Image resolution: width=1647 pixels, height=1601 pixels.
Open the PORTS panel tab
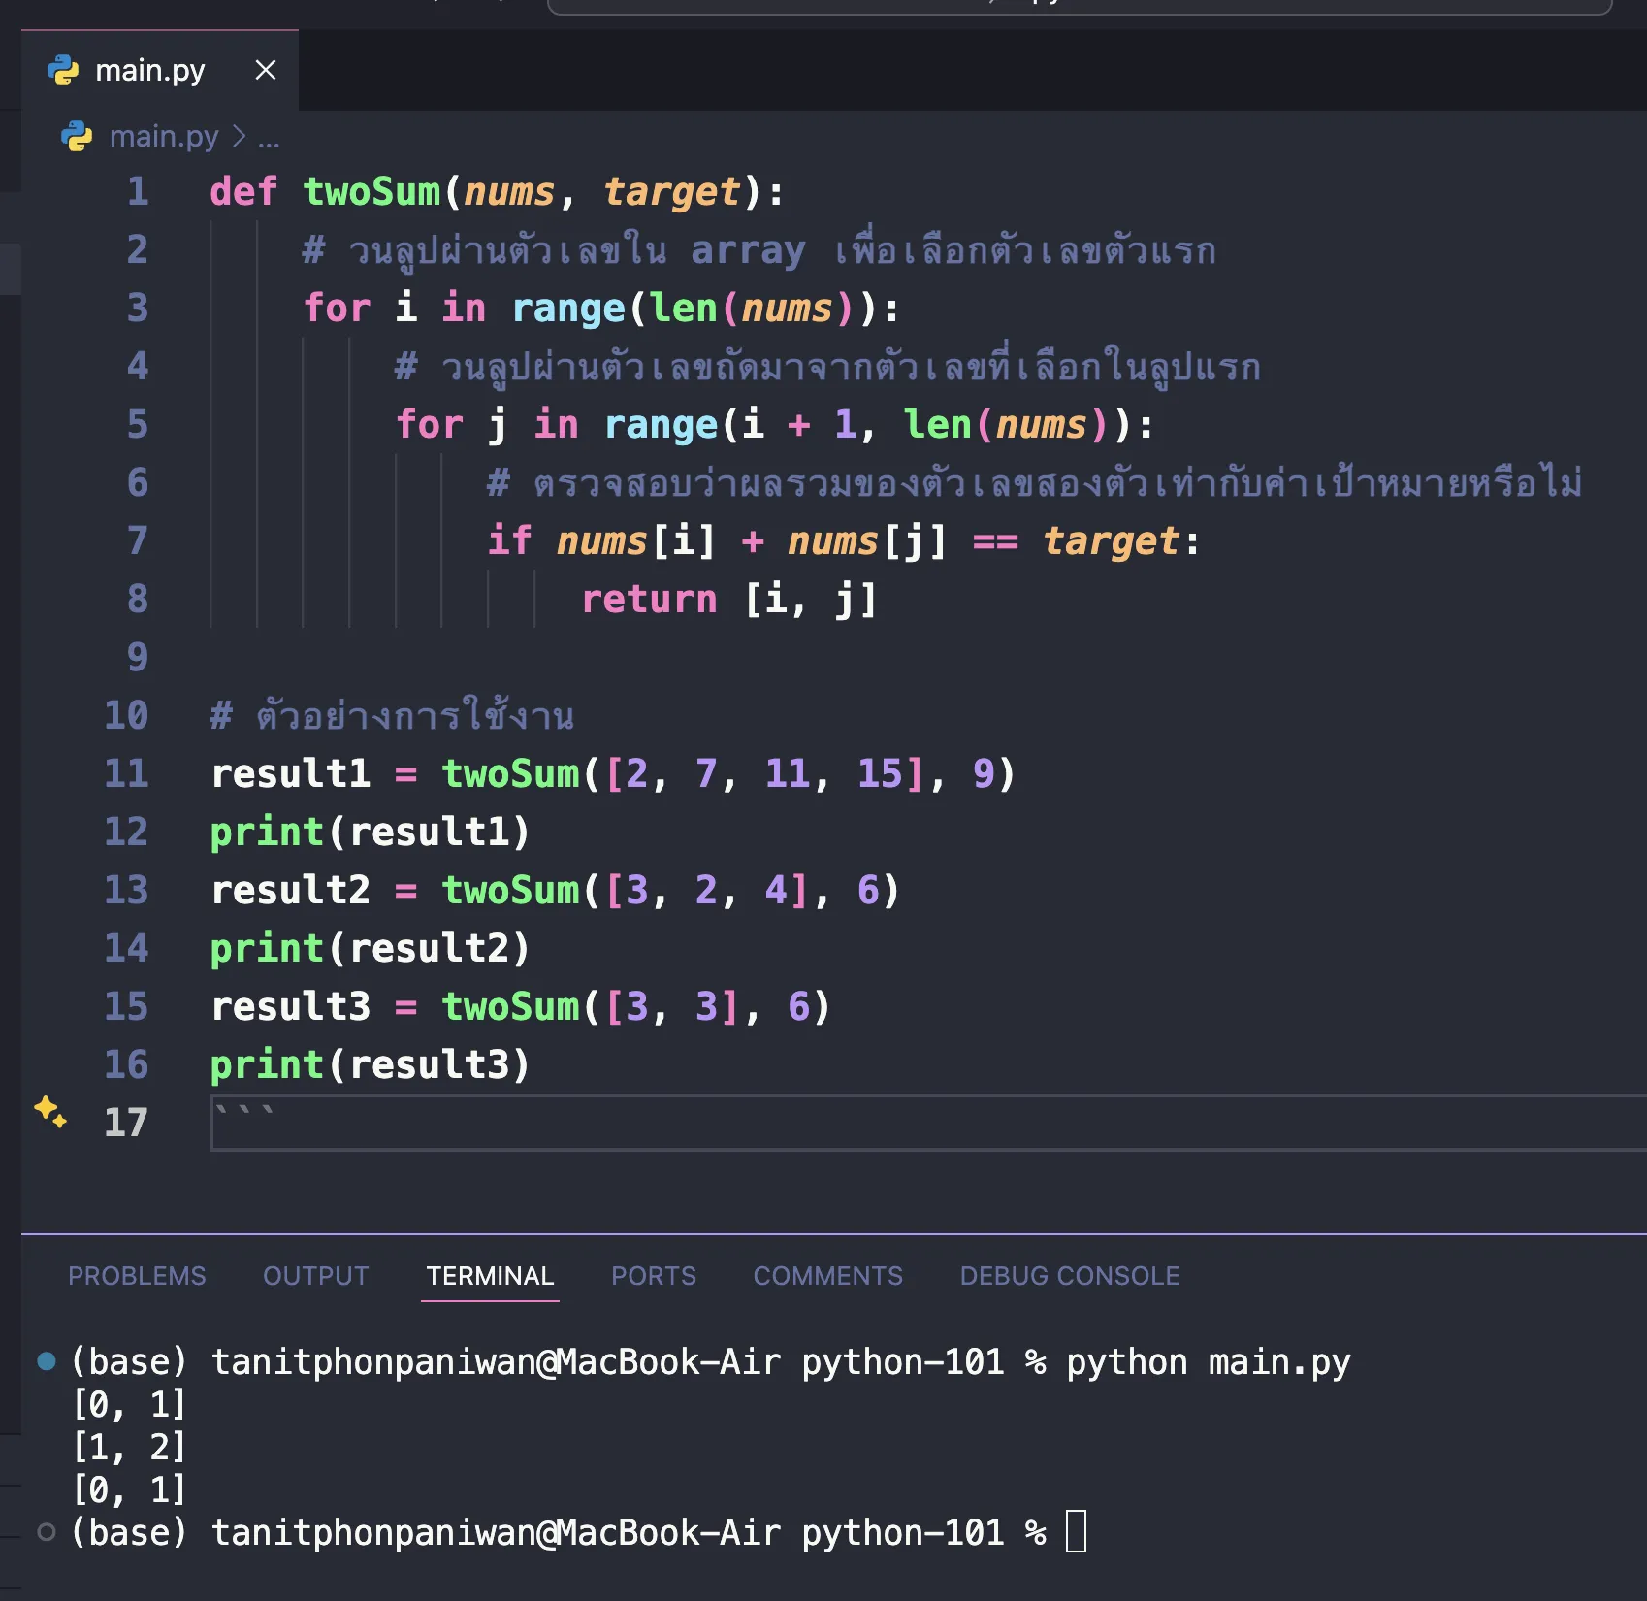654,1275
